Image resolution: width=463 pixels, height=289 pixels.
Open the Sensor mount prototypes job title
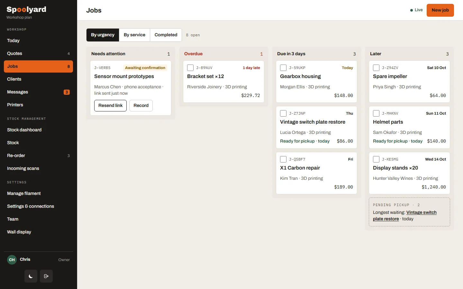pyautogui.click(x=124, y=76)
